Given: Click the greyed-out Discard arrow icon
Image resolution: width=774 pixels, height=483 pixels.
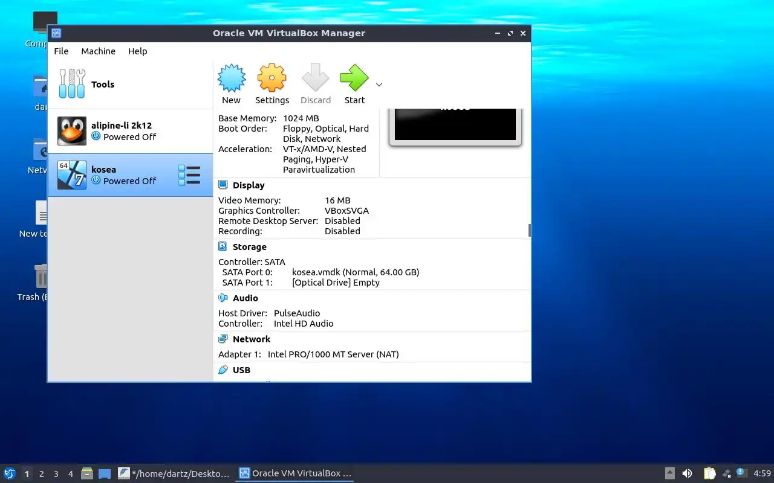Looking at the screenshot, I should pyautogui.click(x=315, y=78).
